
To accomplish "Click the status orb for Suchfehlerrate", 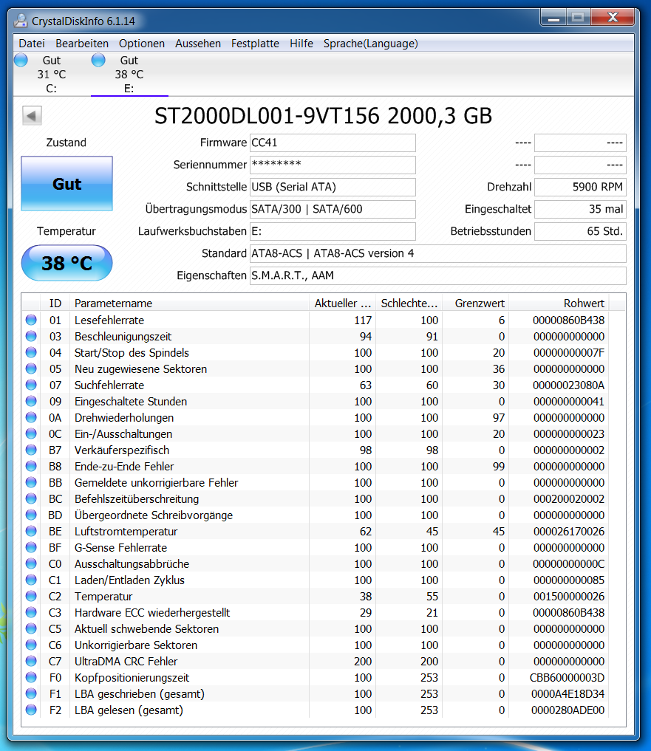I will point(31,385).
